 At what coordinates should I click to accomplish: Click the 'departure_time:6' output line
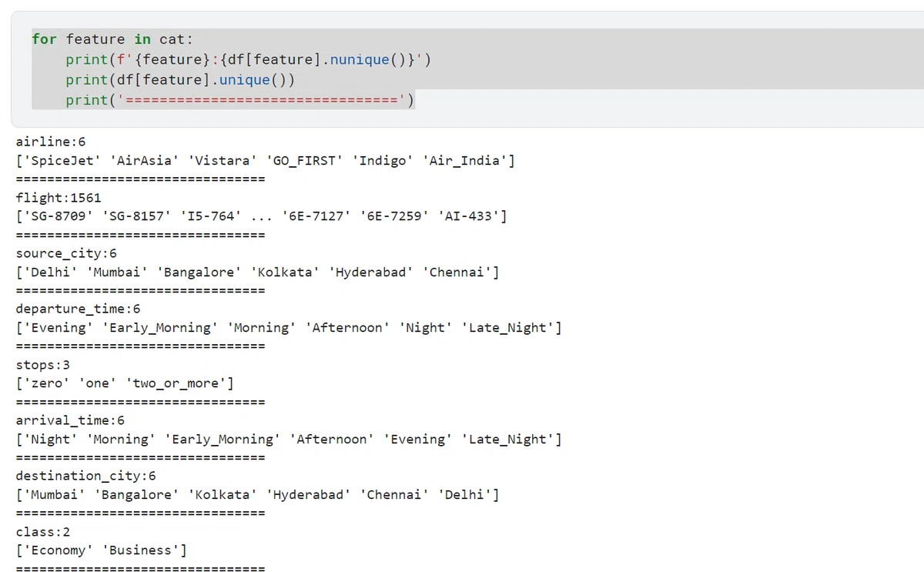coord(78,309)
